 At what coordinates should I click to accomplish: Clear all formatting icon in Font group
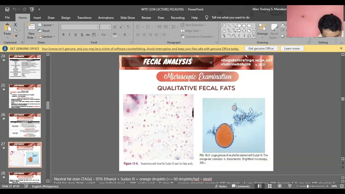point(129,27)
